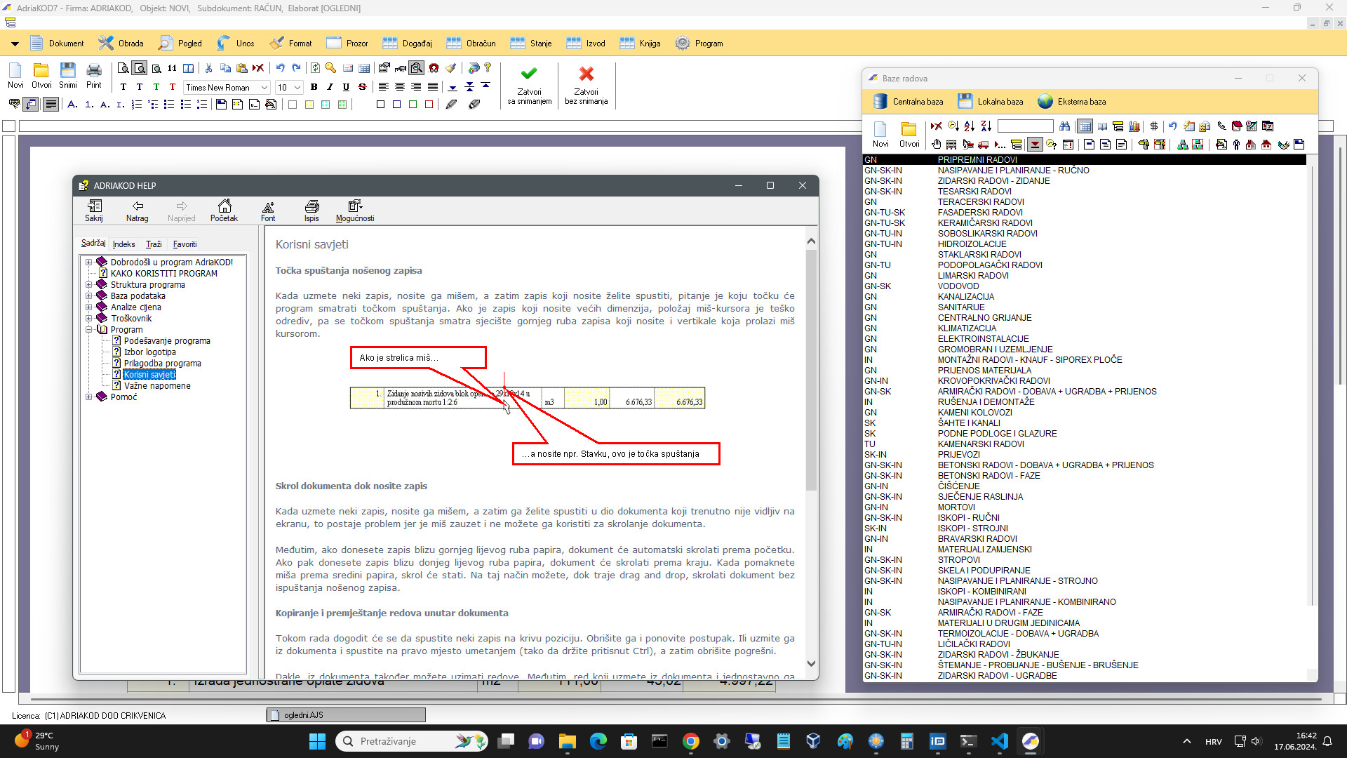Click the red truck icon in Baze radova
The width and height of the screenshot is (1347, 758).
[983, 145]
